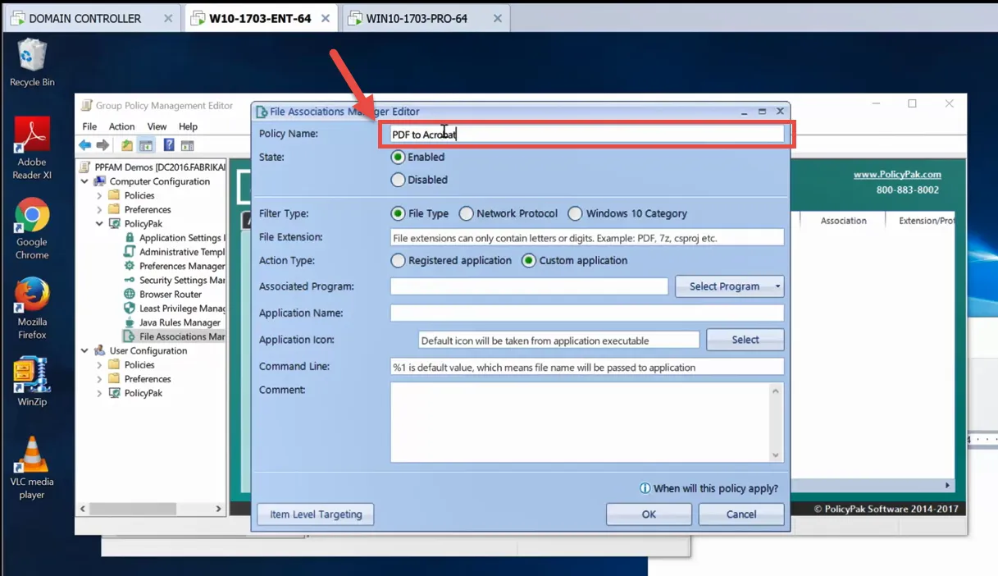Choose Network Protocol filter radio button
This screenshot has height=576, width=998.
coord(466,213)
